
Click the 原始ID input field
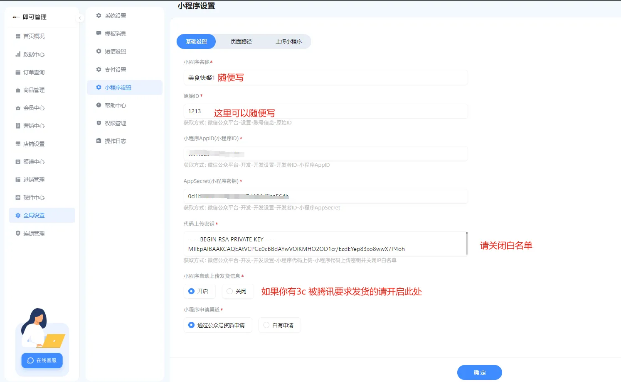tap(325, 111)
